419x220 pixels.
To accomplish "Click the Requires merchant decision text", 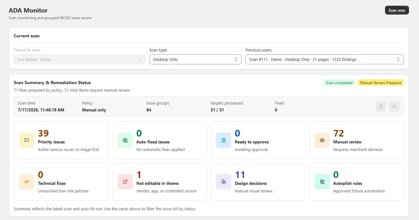I will click(x=358, y=149).
